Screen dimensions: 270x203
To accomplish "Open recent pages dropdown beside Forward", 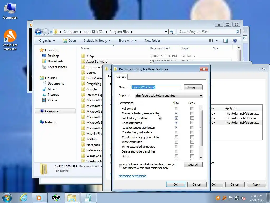I will point(51,32).
